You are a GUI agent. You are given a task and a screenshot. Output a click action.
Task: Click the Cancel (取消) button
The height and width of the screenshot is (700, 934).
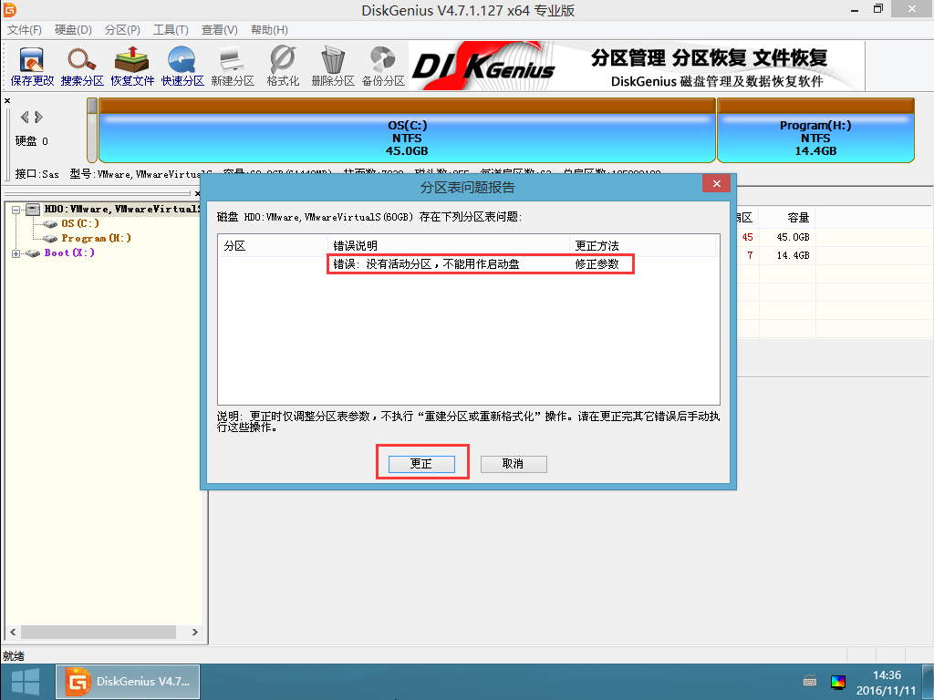click(514, 464)
